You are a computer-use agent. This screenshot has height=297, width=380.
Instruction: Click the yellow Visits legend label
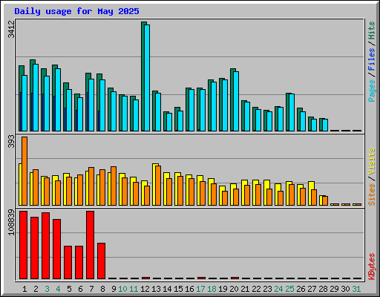(x=372, y=162)
